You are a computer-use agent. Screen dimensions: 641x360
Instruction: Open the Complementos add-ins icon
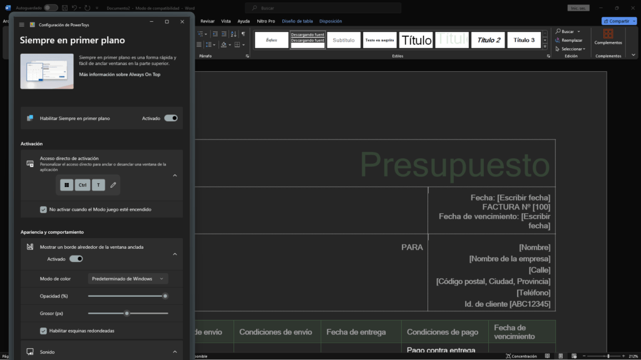click(608, 34)
